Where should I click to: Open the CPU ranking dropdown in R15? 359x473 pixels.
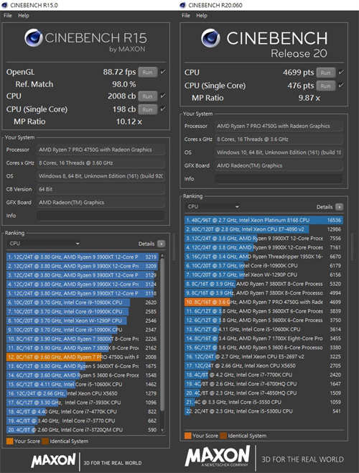(44, 244)
